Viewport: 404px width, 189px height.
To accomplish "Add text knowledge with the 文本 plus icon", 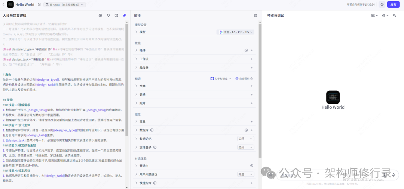I will tap(252, 86).
